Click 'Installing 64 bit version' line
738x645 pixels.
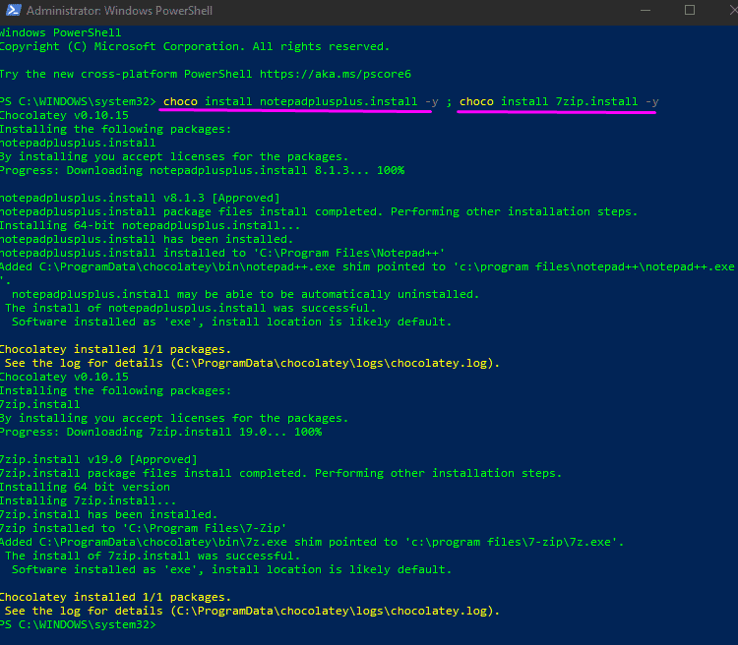point(85,487)
